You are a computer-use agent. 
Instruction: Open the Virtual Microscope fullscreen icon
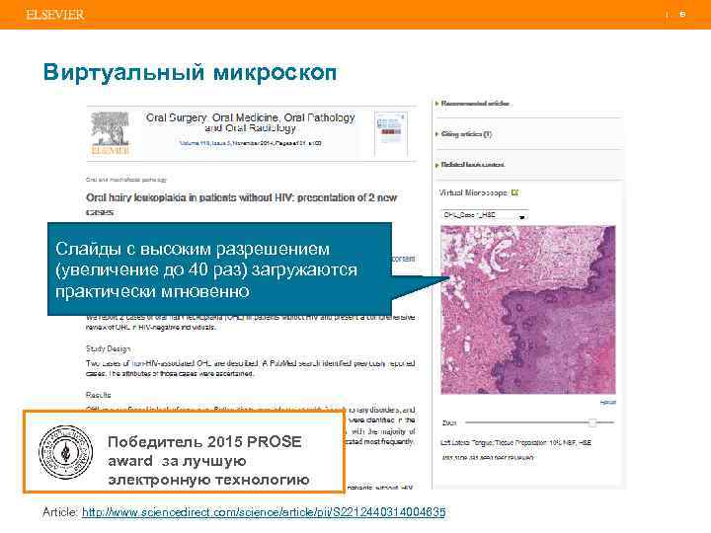[x=514, y=192]
